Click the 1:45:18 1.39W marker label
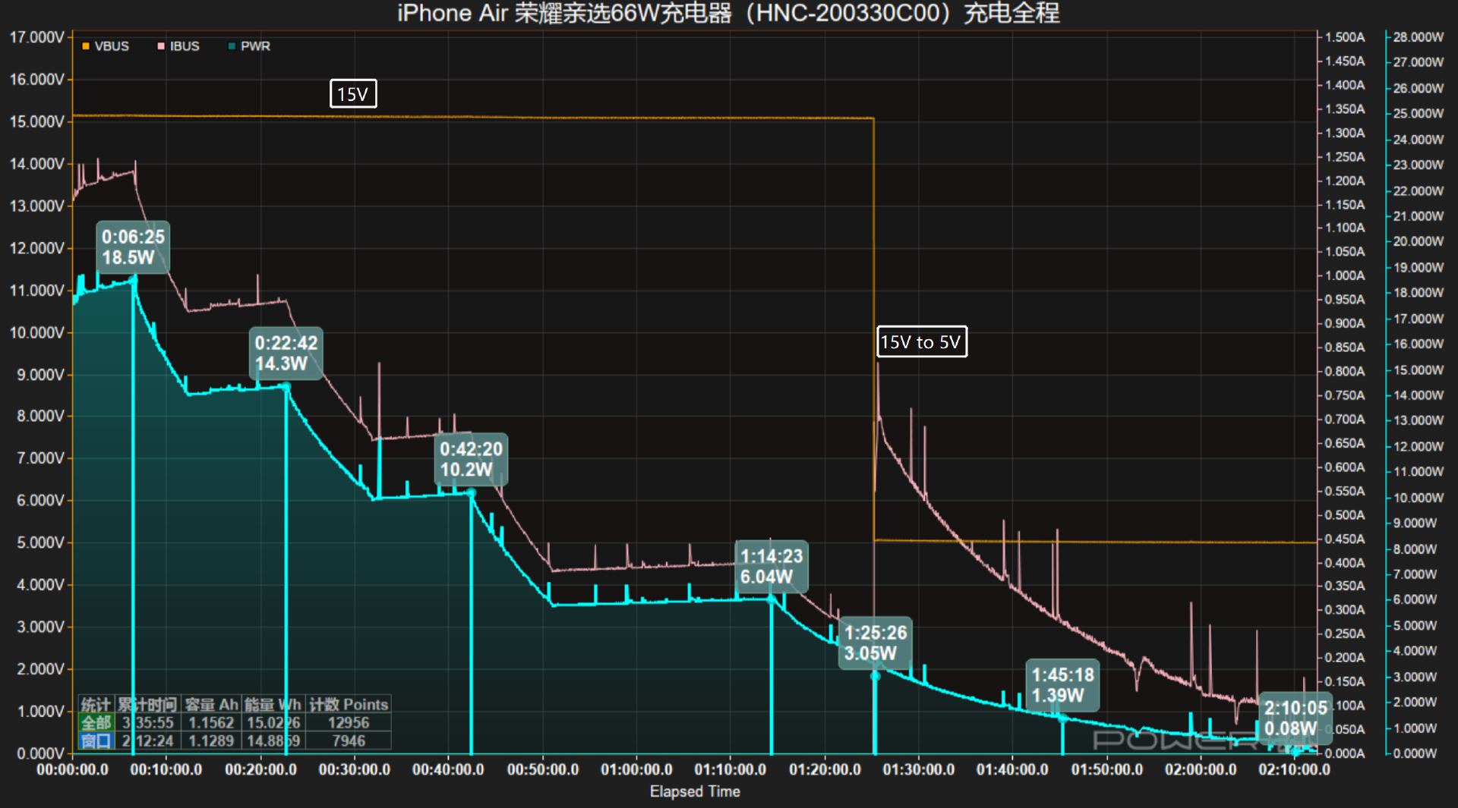This screenshot has height=808, width=1458. (1062, 685)
